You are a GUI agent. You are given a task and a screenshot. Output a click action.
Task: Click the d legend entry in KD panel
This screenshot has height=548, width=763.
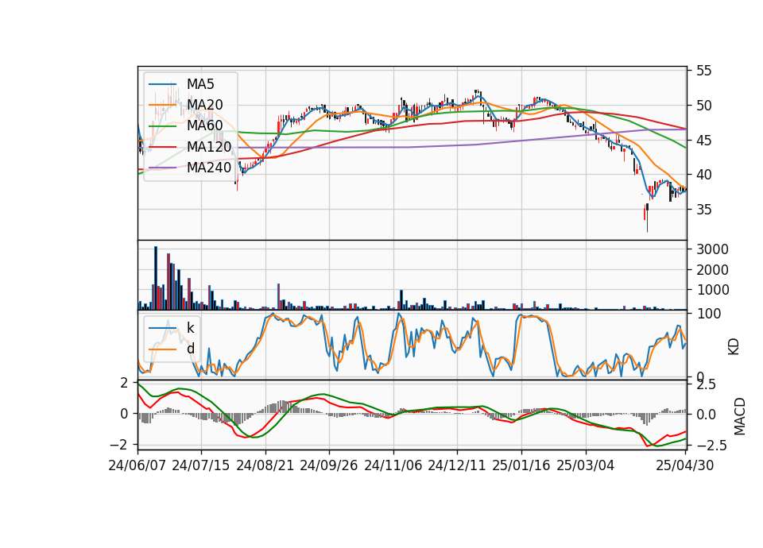click(191, 349)
